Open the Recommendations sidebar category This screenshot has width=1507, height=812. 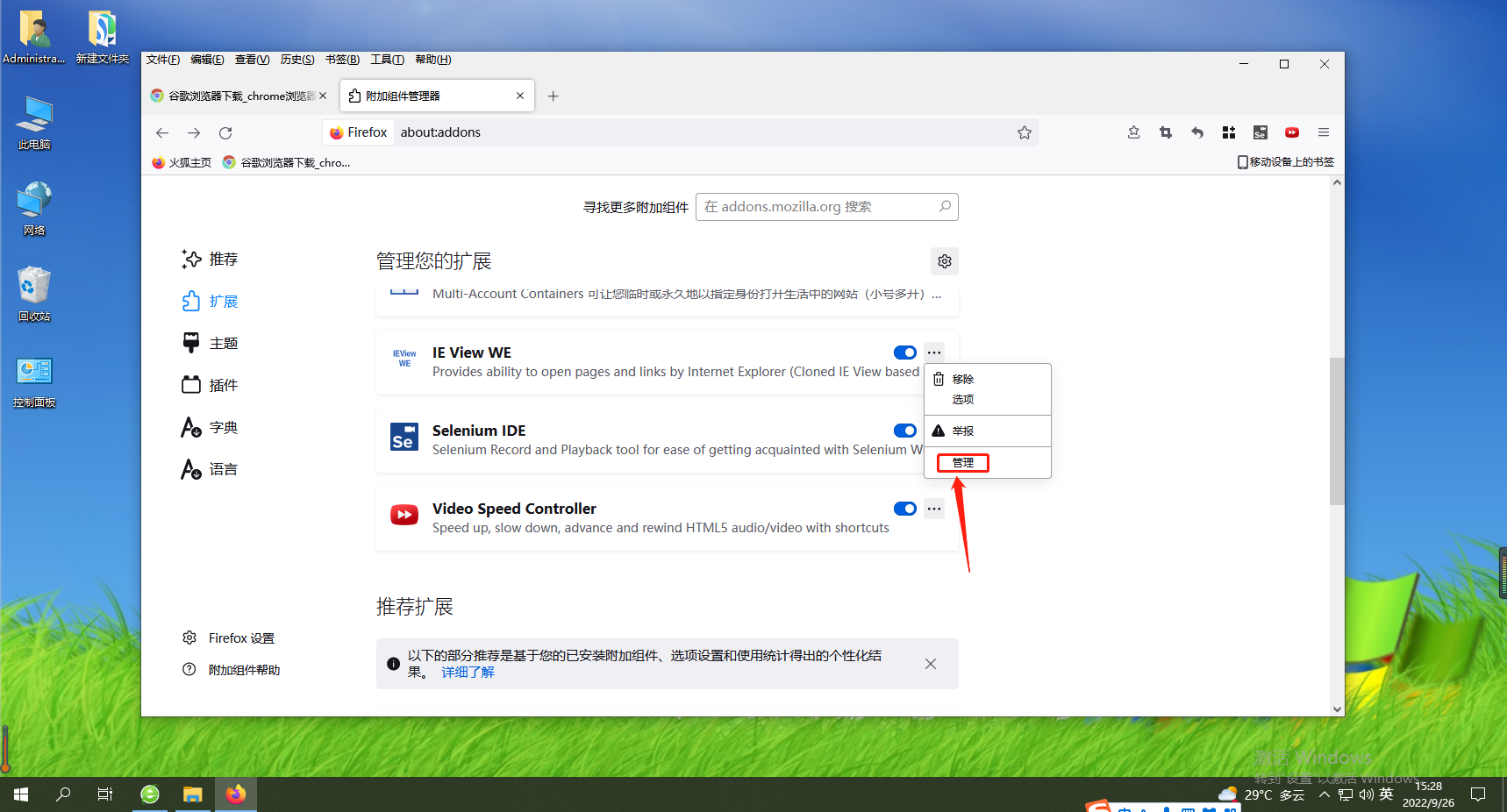pos(211,260)
